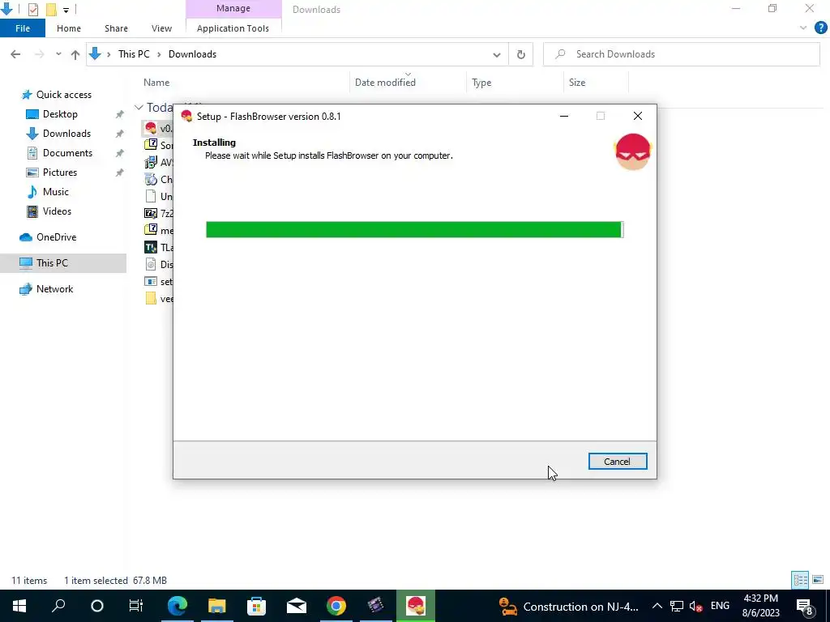Minimize the FlashBrowser Setup window
Image resolution: width=830 pixels, height=622 pixels.
[564, 117]
